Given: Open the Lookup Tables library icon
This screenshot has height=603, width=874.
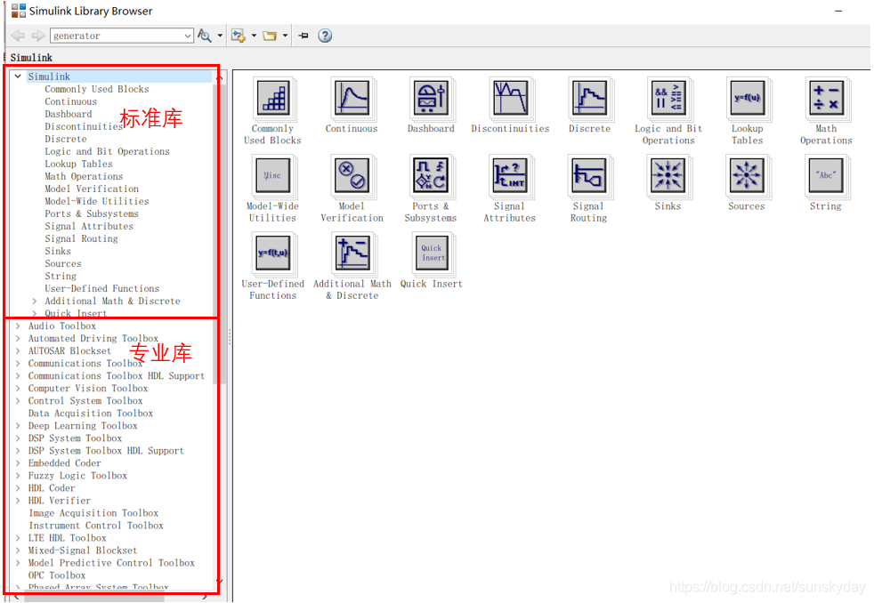Looking at the screenshot, I should coord(747,98).
